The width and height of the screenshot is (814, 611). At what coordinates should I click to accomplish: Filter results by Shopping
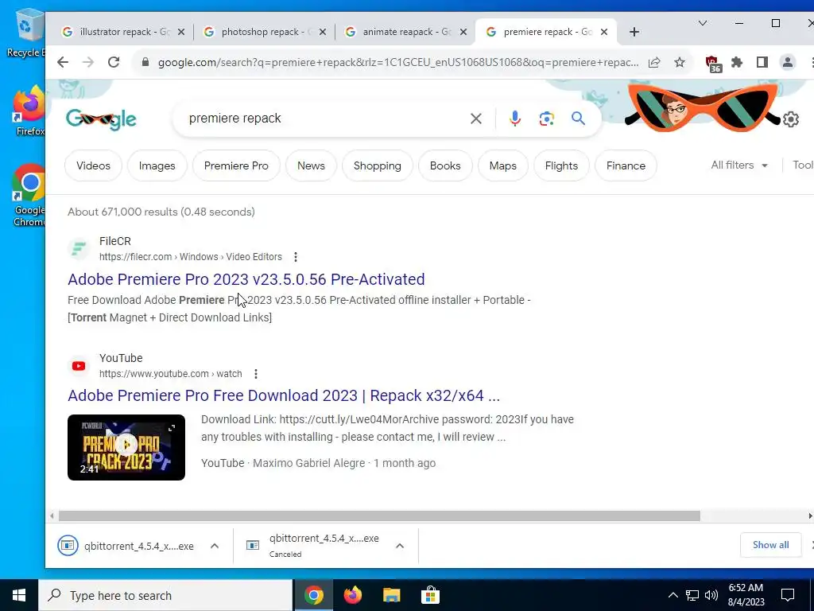[378, 165]
